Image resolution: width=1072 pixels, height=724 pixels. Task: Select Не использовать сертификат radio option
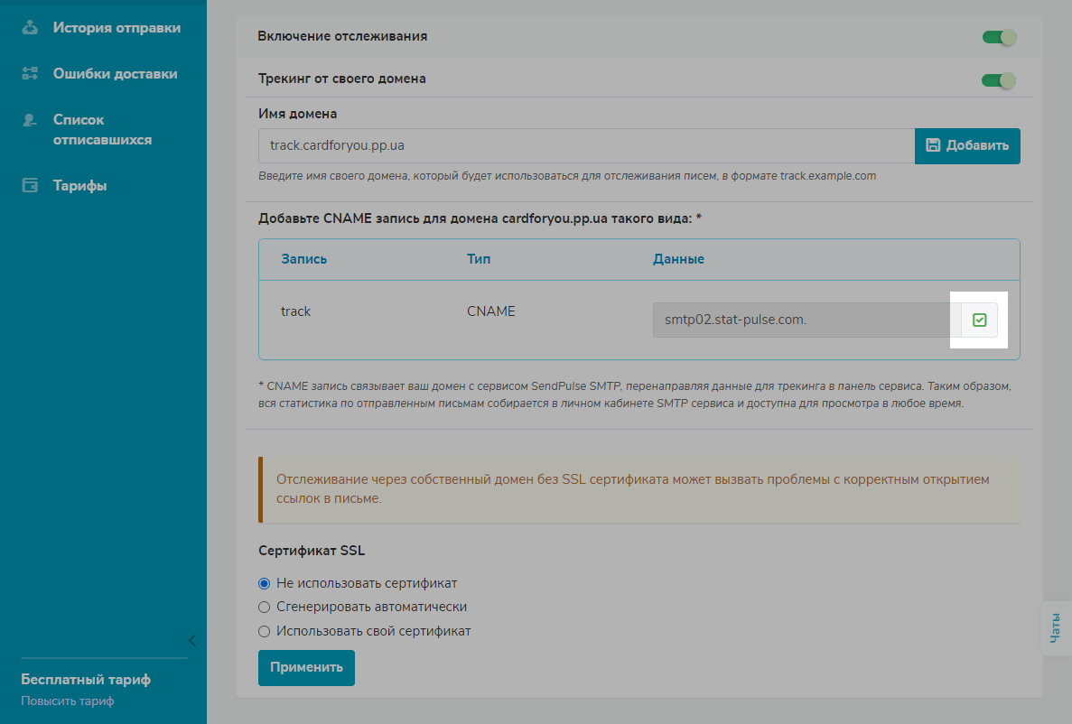[265, 583]
